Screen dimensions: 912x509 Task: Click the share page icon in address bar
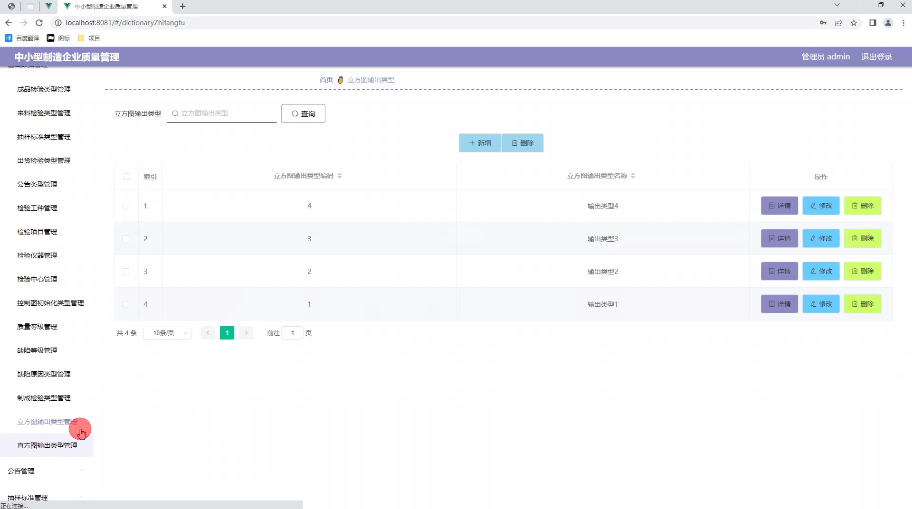[838, 23]
